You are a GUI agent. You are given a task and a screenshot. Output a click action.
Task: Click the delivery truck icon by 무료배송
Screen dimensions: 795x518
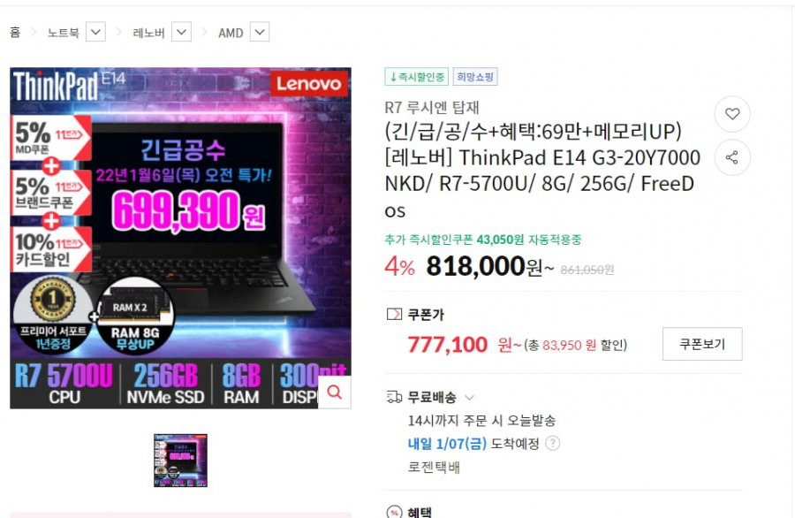pos(394,397)
